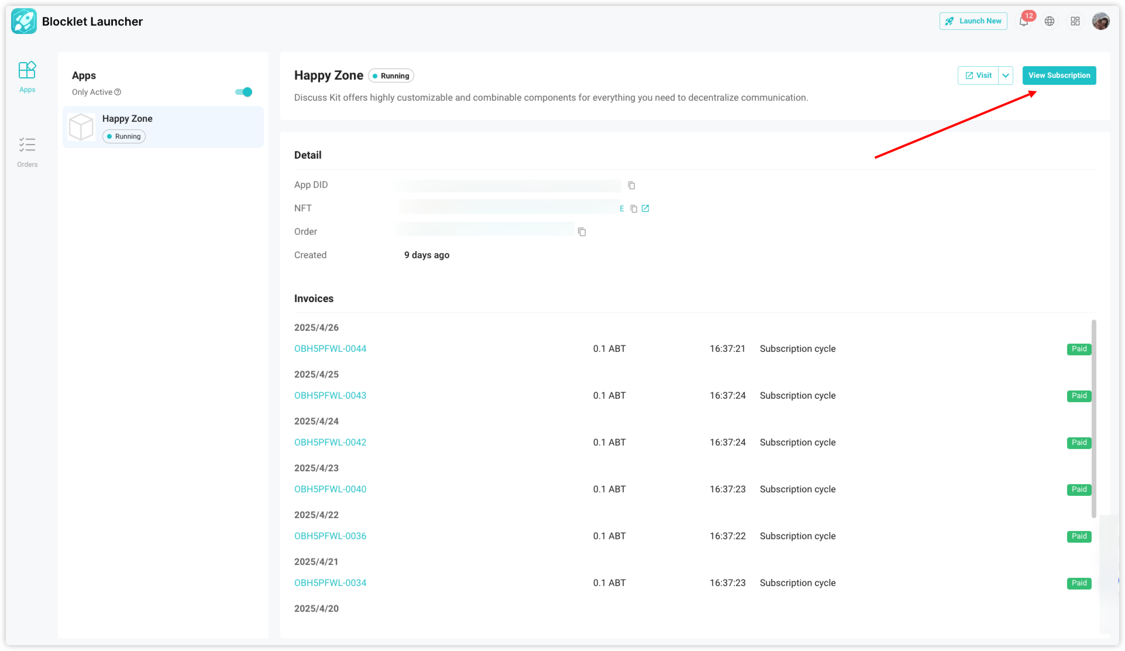Copy the Order ID
The height and width of the screenshot is (651, 1125).
(x=582, y=232)
